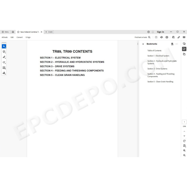Click the upload to cloud icon

(x=161, y=37)
